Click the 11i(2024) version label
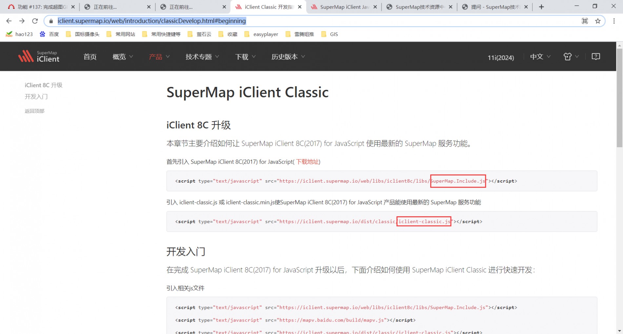 [501, 57]
